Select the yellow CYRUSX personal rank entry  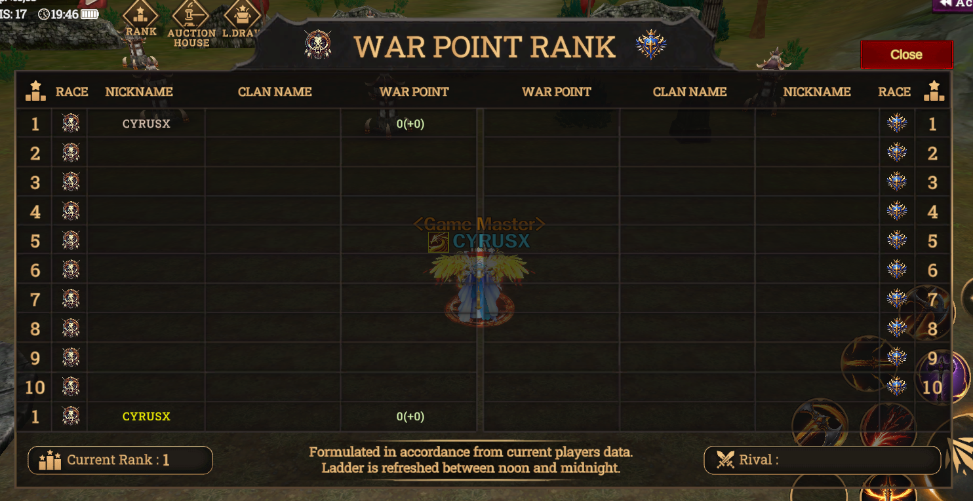click(146, 417)
